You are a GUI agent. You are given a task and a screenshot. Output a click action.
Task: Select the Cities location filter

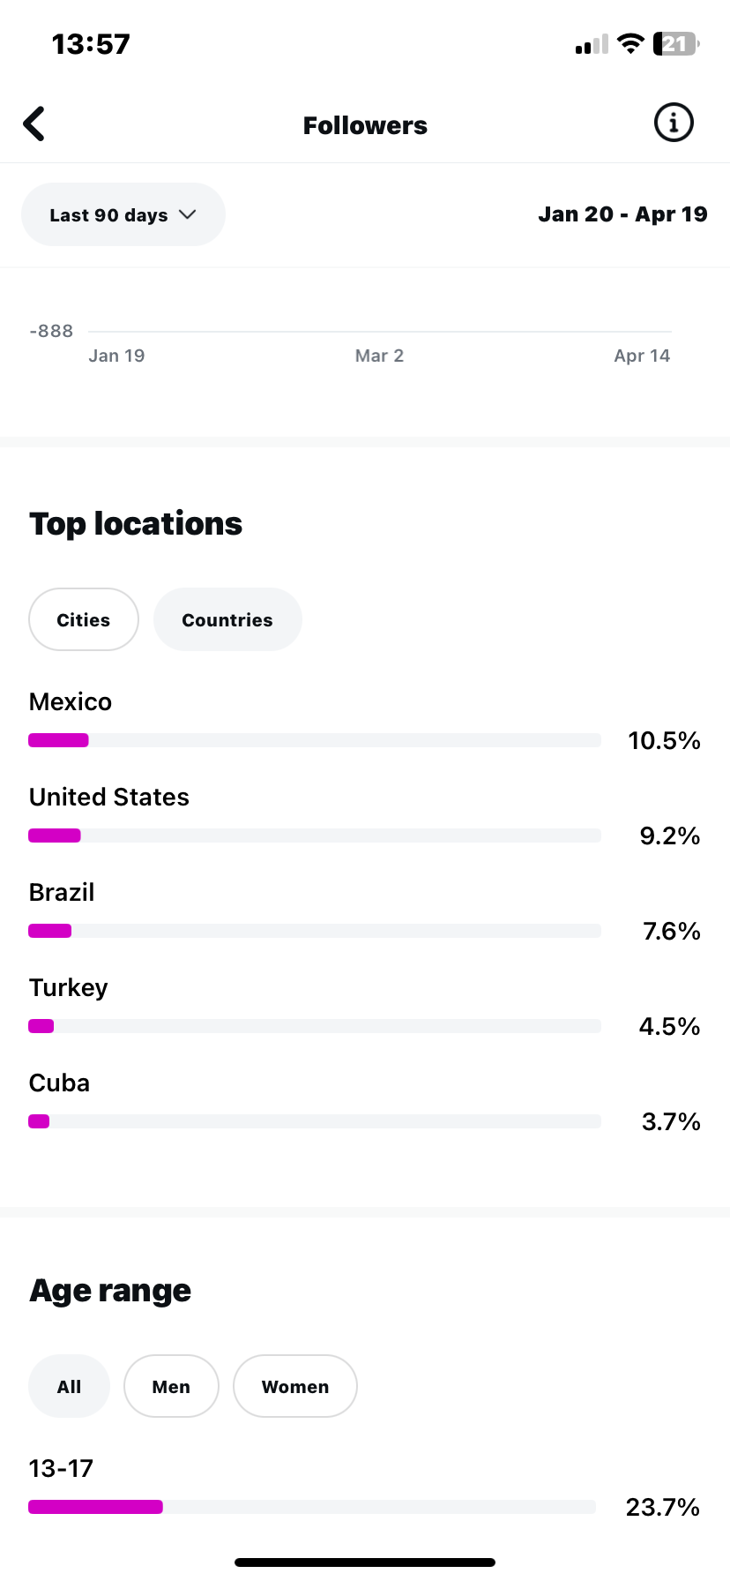pos(84,619)
